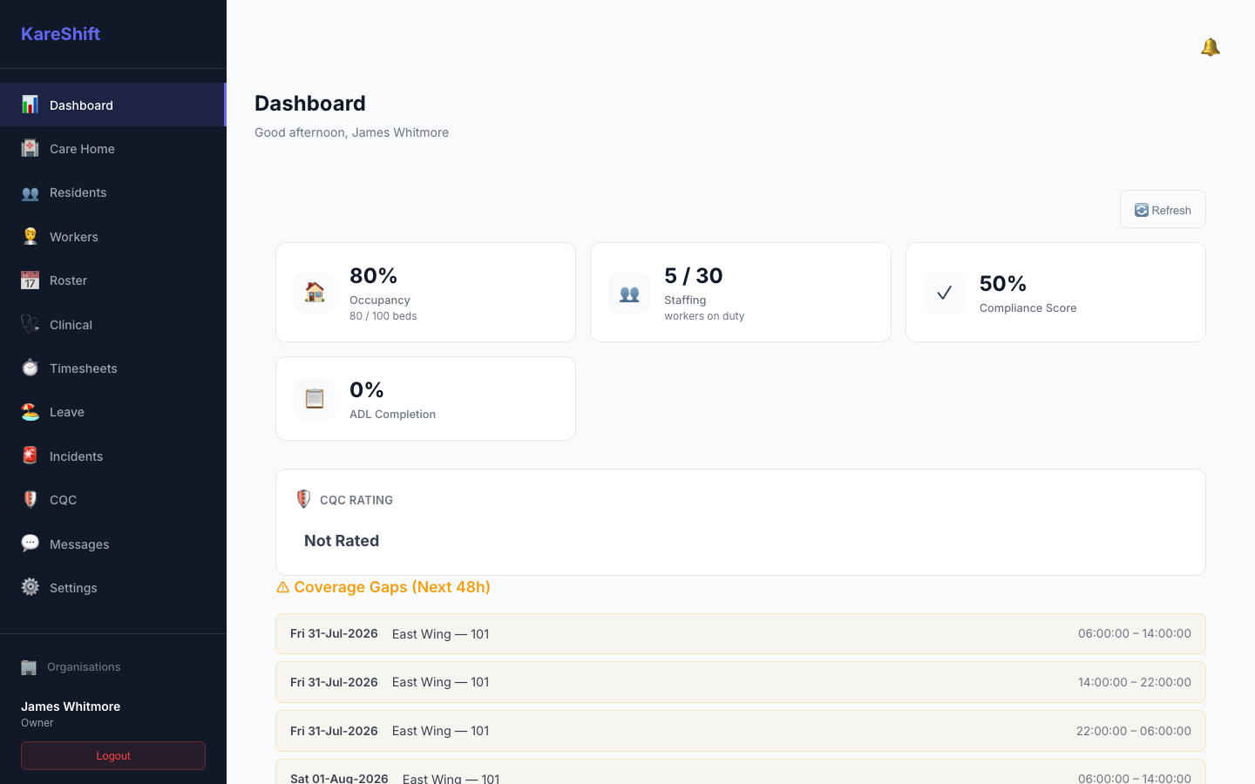This screenshot has height=784, width=1255.
Task: Click the CQC shield icon in sidebar
Action: [30, 500]
